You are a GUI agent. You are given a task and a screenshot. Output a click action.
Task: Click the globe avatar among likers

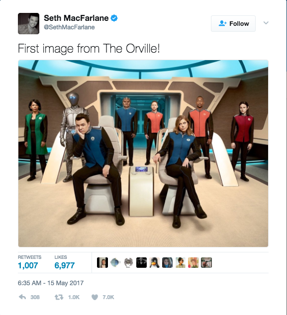(x=115, y=262)
